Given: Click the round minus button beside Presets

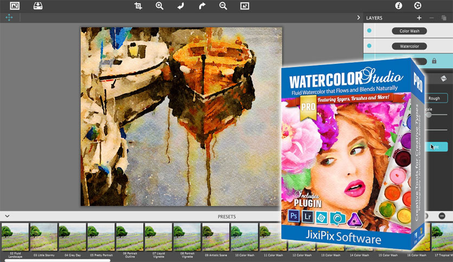Looking at the screenshot, I should point(442,216).
